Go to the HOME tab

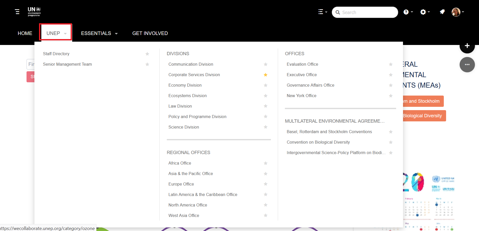pos(25,33)
